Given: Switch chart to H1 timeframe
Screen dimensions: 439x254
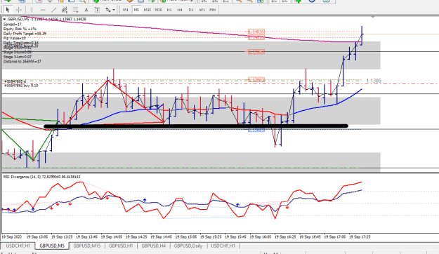Looking at the screenshot, I should pos(169,10).
